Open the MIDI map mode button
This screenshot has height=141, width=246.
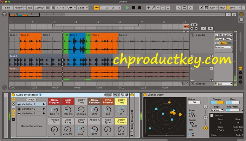222,7
